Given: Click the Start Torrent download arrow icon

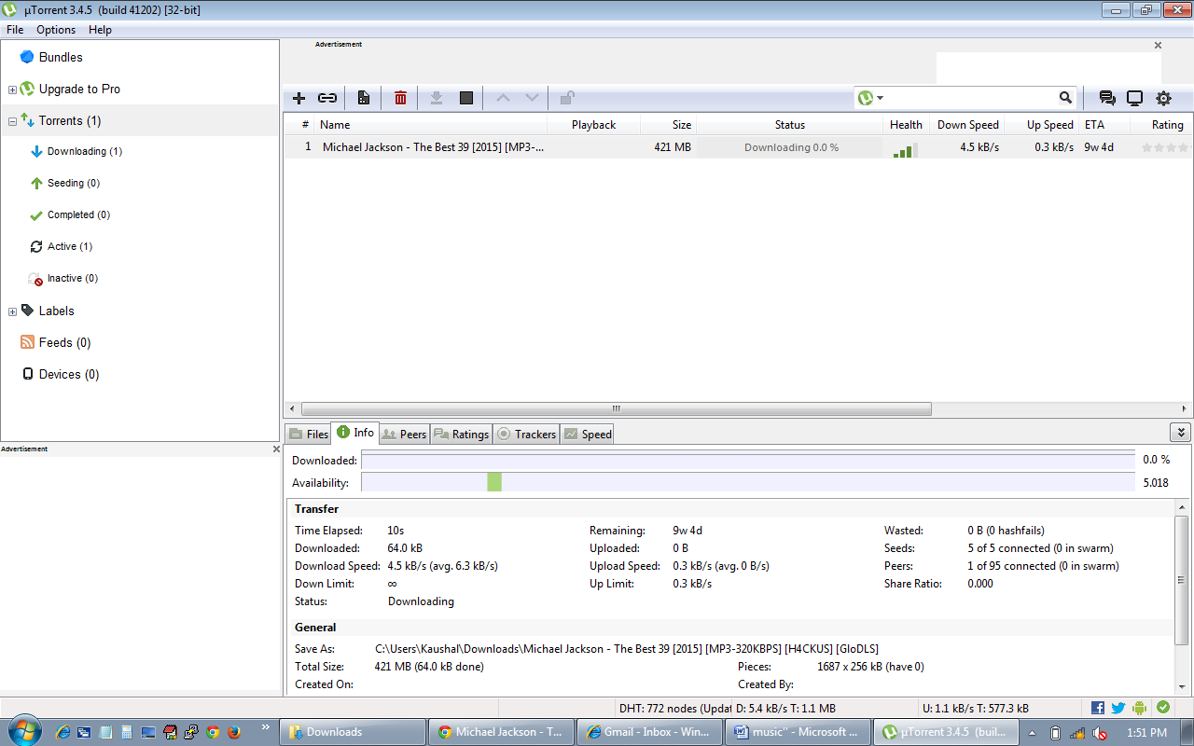Looking at the screenshot, I should [x=436, y=98].
